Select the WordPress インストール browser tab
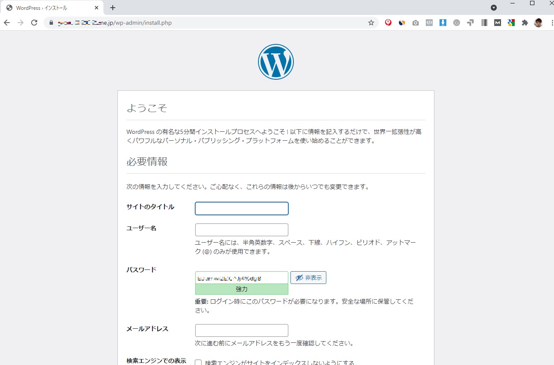The image size is (554, 365). click(47, 7)
